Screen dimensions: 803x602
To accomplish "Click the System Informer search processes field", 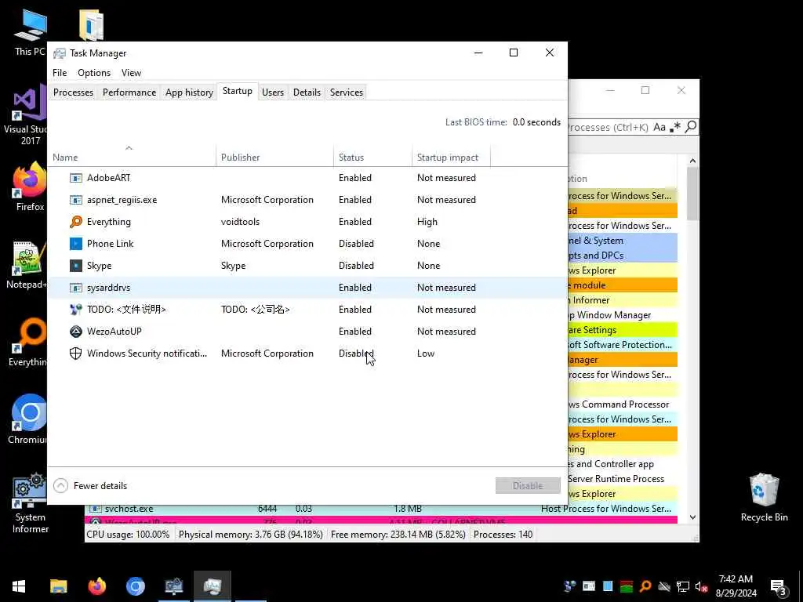I will pos(608,127).
